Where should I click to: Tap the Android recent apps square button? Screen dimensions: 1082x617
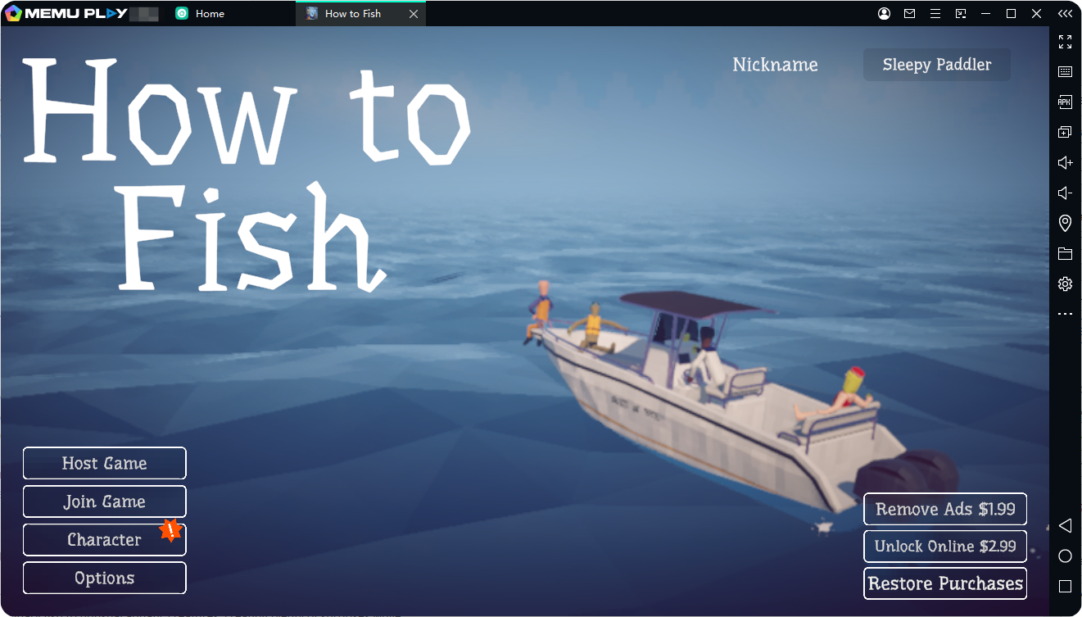click(x=1065, y=587)
